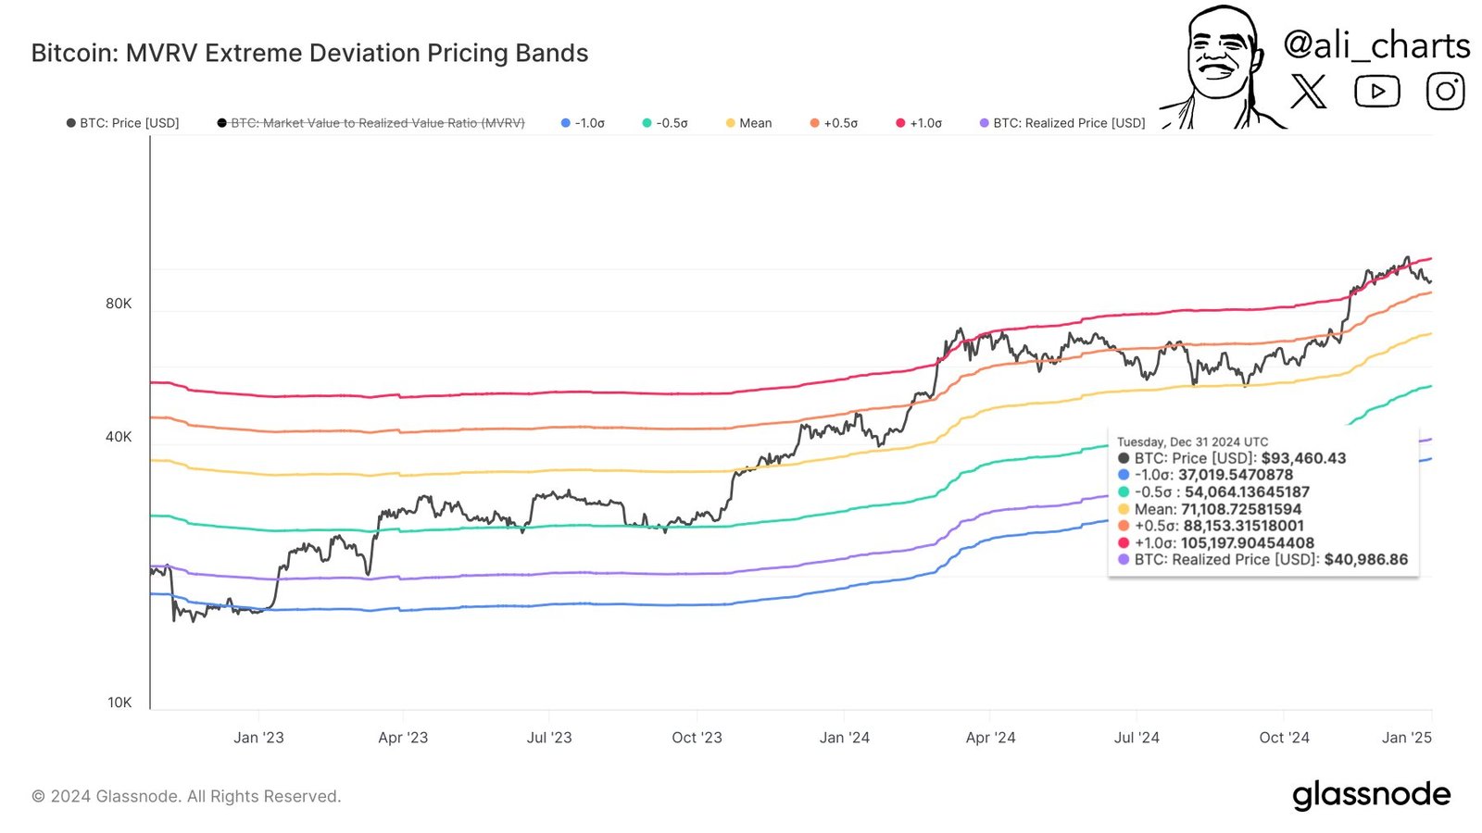Enable the struck-through MVRV ratio series

point(370,123)
